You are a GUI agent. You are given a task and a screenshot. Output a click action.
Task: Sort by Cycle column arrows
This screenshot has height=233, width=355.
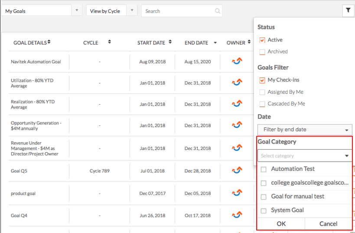(110, 42)
